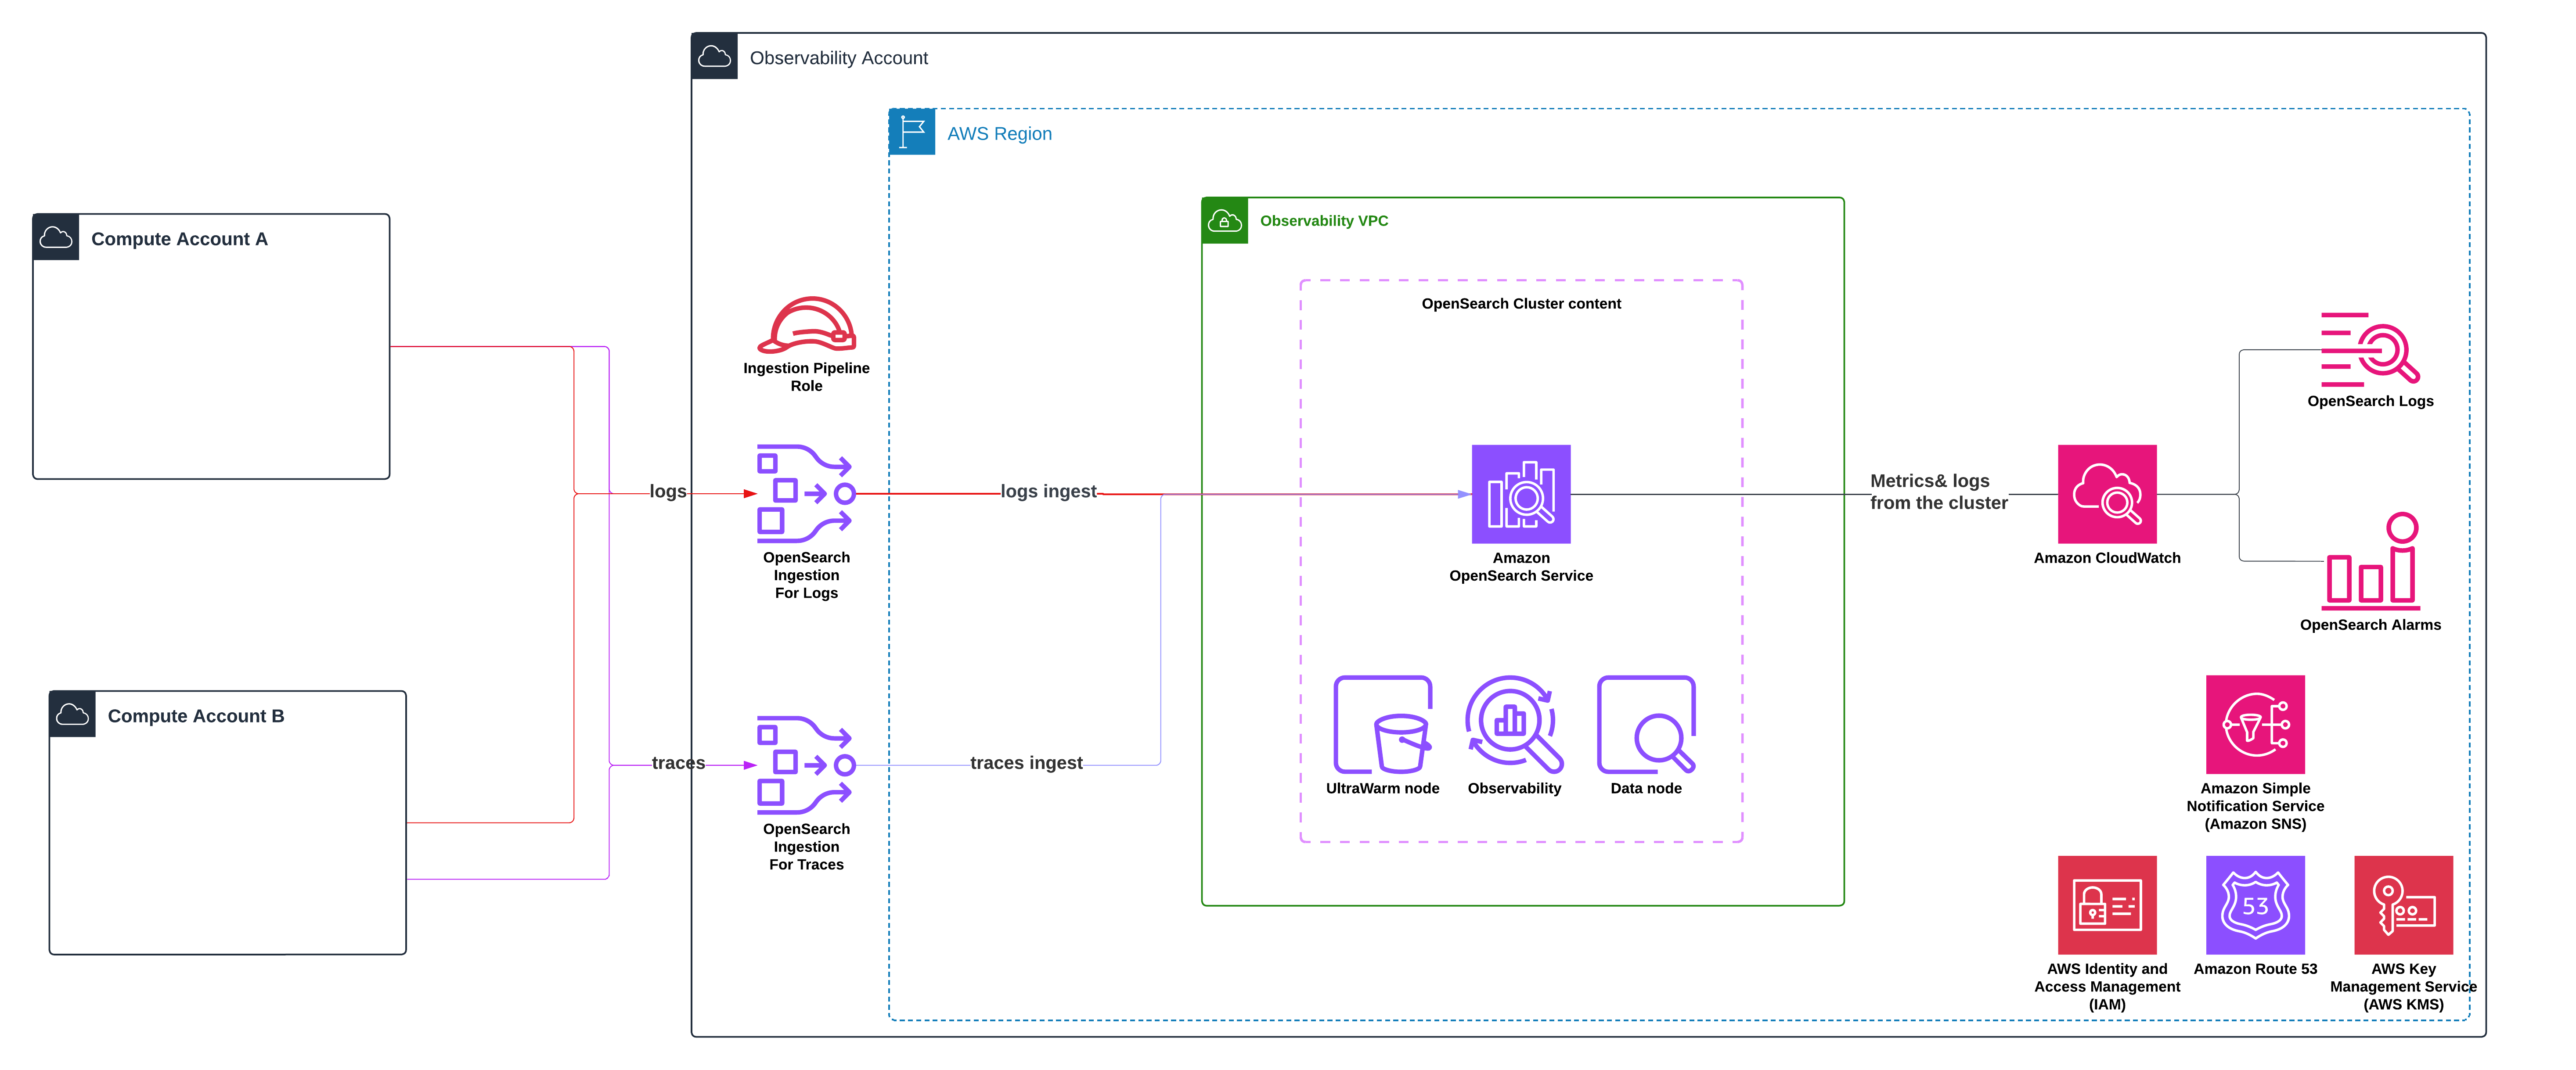Select the 'Metrics& logs from the cluster' label

[x=1938, y=492]
